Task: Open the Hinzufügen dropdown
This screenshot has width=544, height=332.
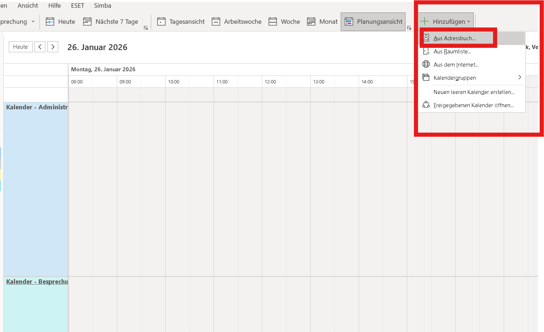Action: 446,22
